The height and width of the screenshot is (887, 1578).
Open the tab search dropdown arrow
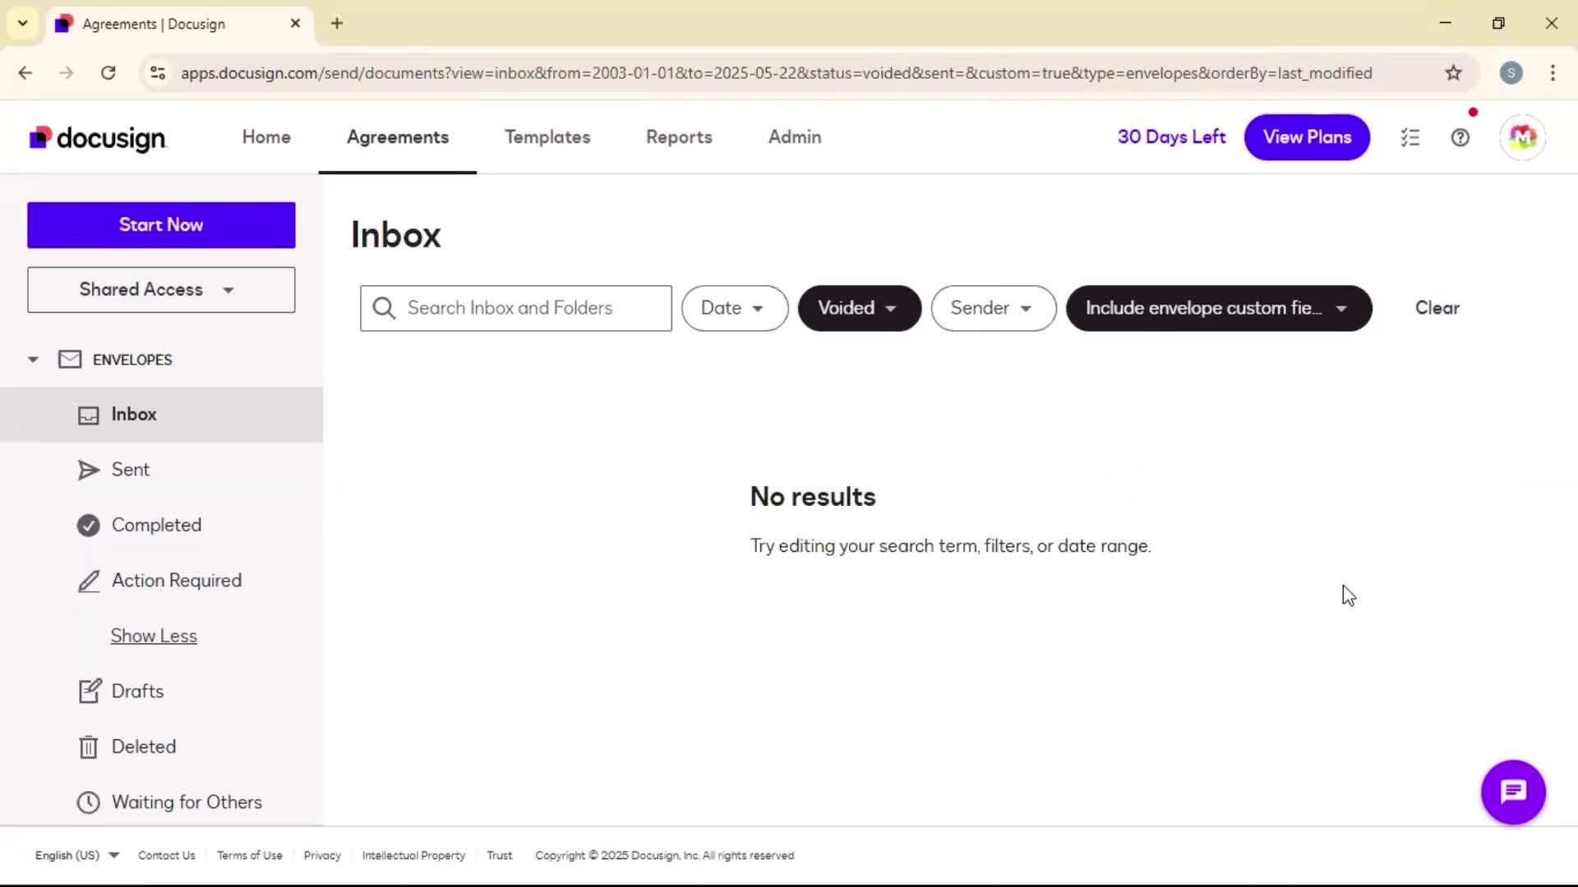23,23
